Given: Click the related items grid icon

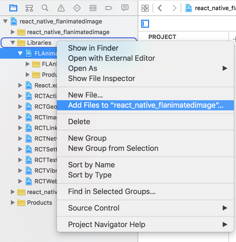Looking at the screenshot, I should click(x=145, y=8).
